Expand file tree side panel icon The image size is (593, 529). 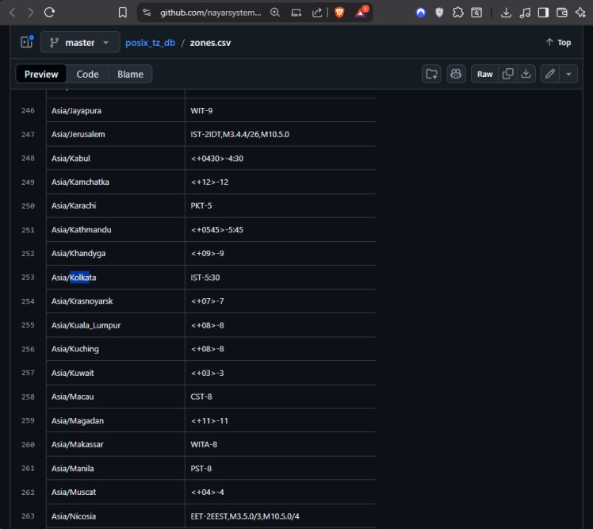25,42
